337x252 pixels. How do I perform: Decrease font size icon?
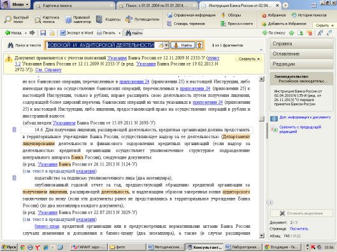(329, 33)
